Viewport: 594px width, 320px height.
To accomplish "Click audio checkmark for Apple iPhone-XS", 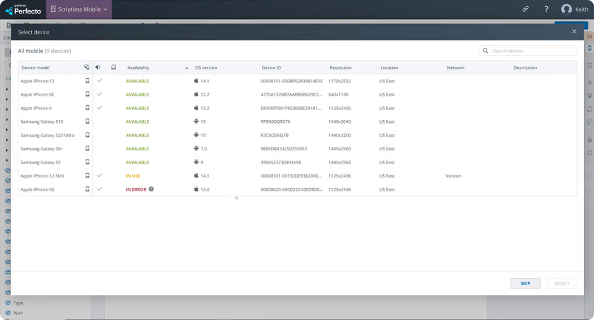I will click(x=100, y=189).
